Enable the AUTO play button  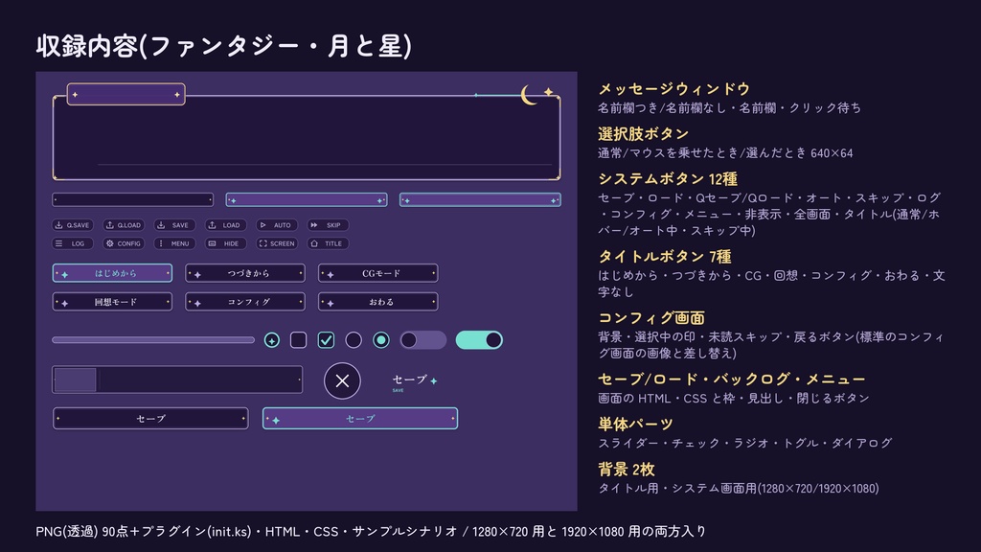click(x=277, y=225)
